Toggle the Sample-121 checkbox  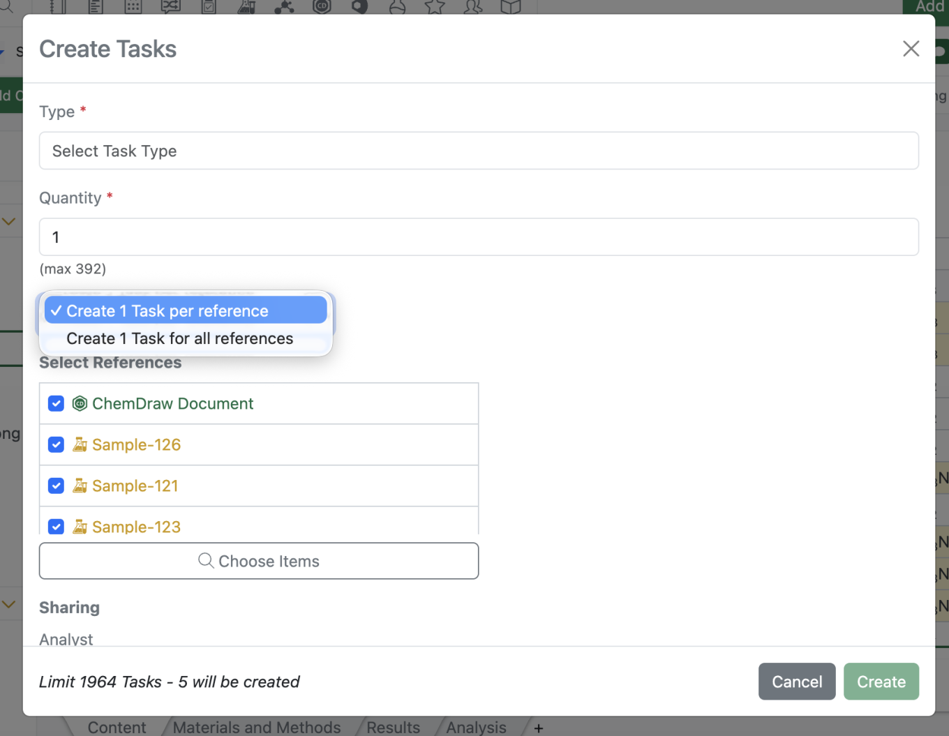point(57,486)
